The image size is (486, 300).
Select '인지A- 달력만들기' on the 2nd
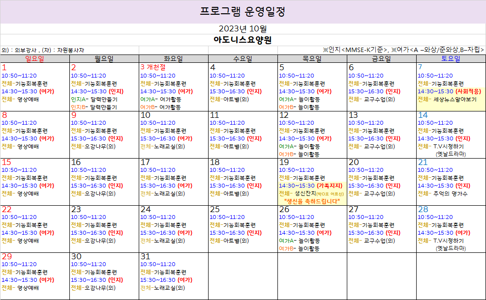coord(94,100)
